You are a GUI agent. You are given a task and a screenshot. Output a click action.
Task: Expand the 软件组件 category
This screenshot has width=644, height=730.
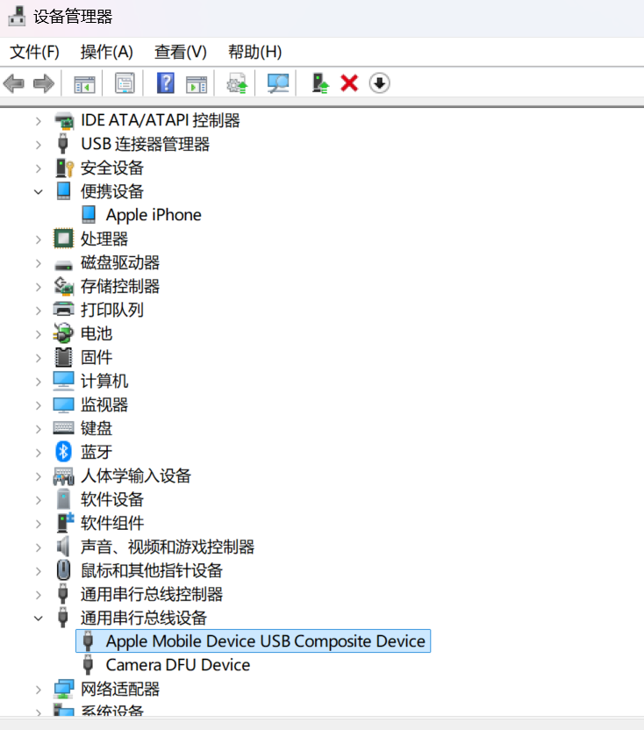click(x=39, y=524)
